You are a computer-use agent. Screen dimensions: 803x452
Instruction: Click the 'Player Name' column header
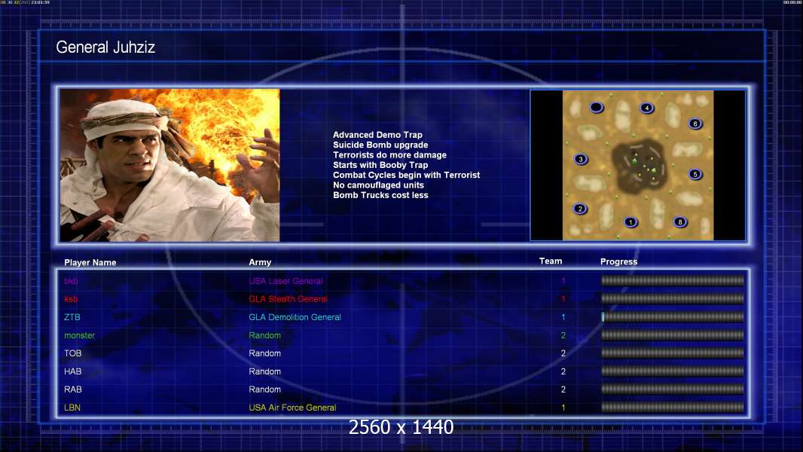[x=90, y=263]
